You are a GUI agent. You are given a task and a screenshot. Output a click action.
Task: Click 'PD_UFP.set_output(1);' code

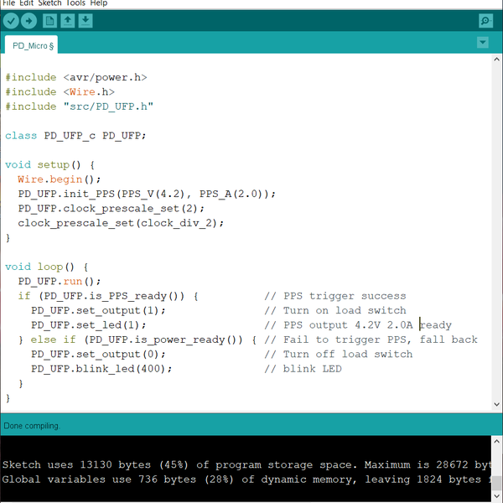pyautogui.click(x=98, y=310)
